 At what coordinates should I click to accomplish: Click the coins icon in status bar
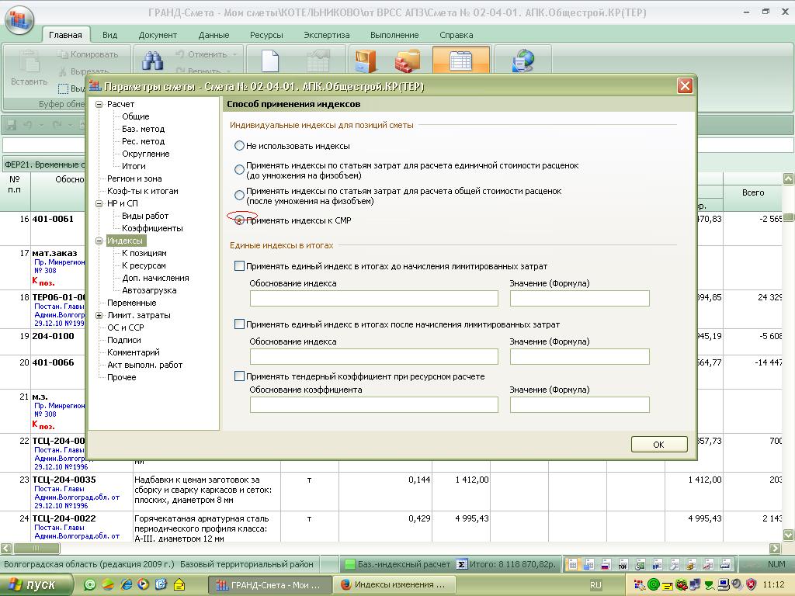[x=691, y=564]
